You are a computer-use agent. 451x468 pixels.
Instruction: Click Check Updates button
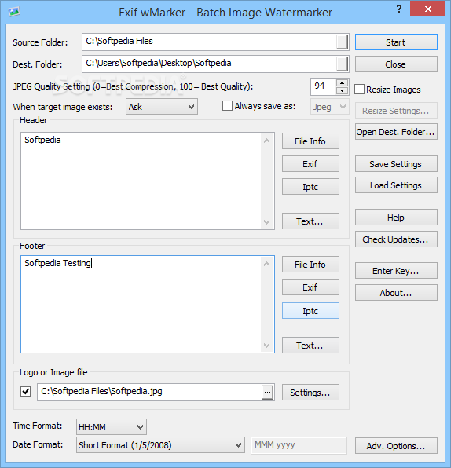pos(396,239)
